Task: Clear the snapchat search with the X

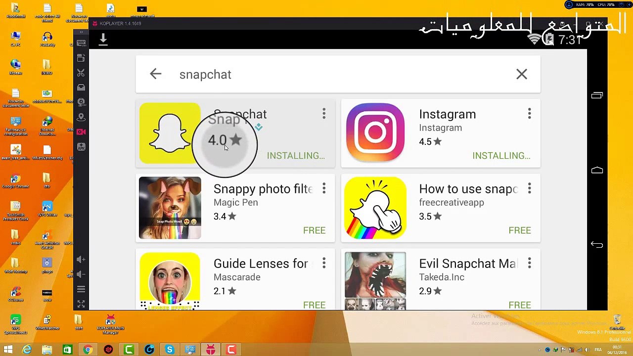Action: coord(522,74)
